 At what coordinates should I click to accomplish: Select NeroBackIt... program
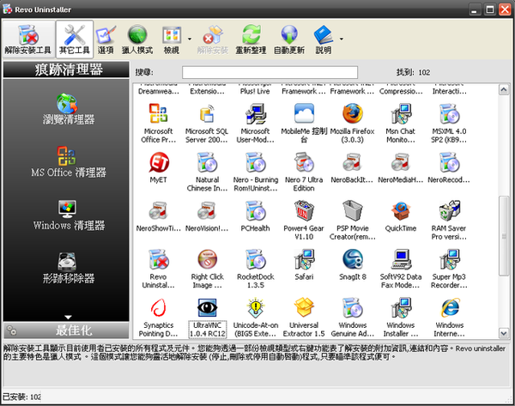pyautogui.click(x=352, y=167)
